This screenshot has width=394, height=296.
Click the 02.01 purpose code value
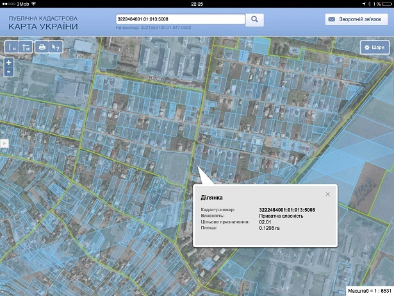point(265,222)
